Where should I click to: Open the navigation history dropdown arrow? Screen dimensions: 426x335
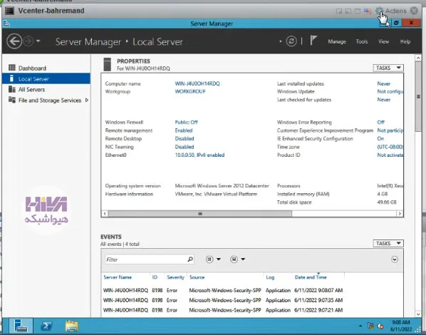[38, 41]
